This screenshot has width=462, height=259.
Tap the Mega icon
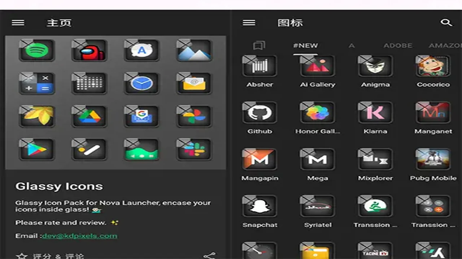tap(318, 159)
